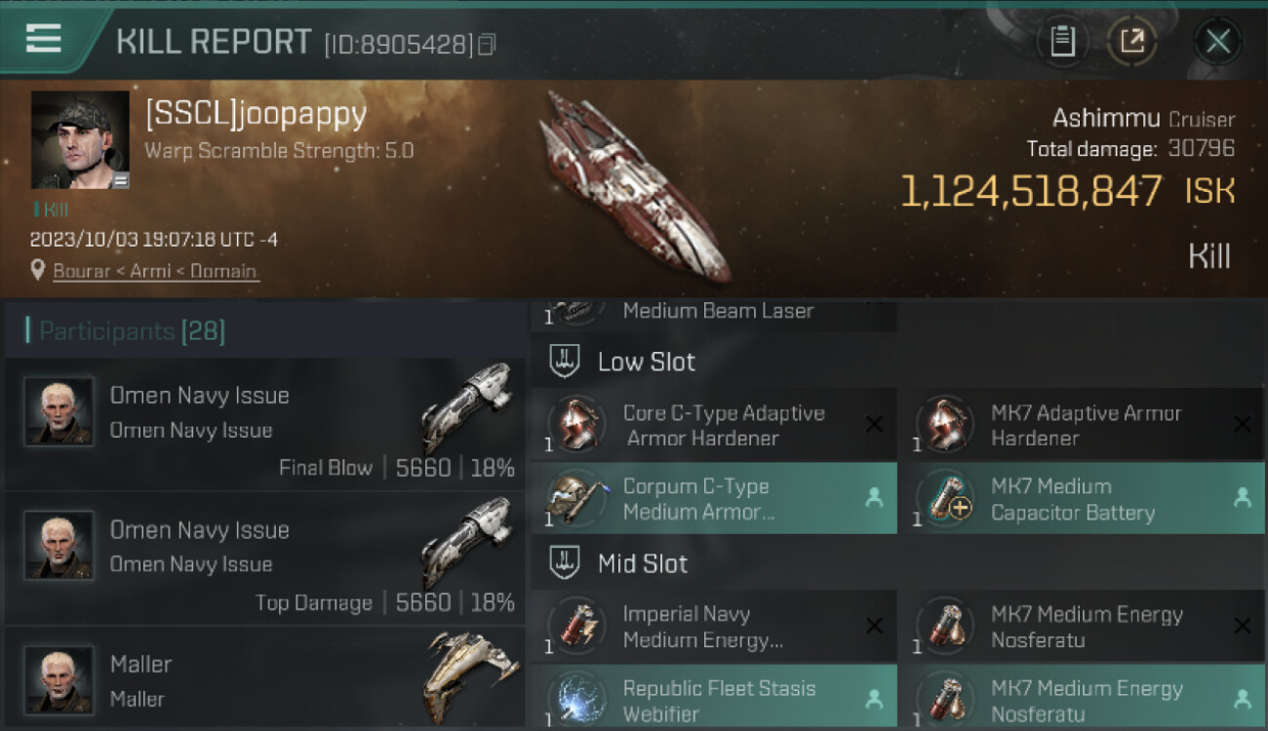Click the joopappy pilot portrait
Image resolution: width=1268 pixels, height=731 pixels.
click(80, 139)
